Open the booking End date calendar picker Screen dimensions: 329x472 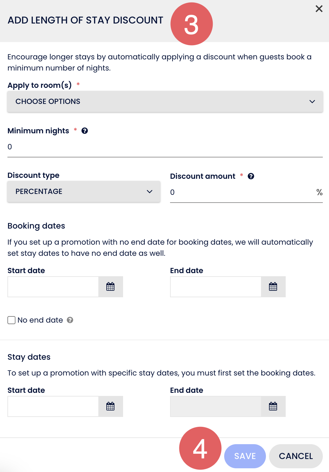pyautogui.click(x=273, y=287)
